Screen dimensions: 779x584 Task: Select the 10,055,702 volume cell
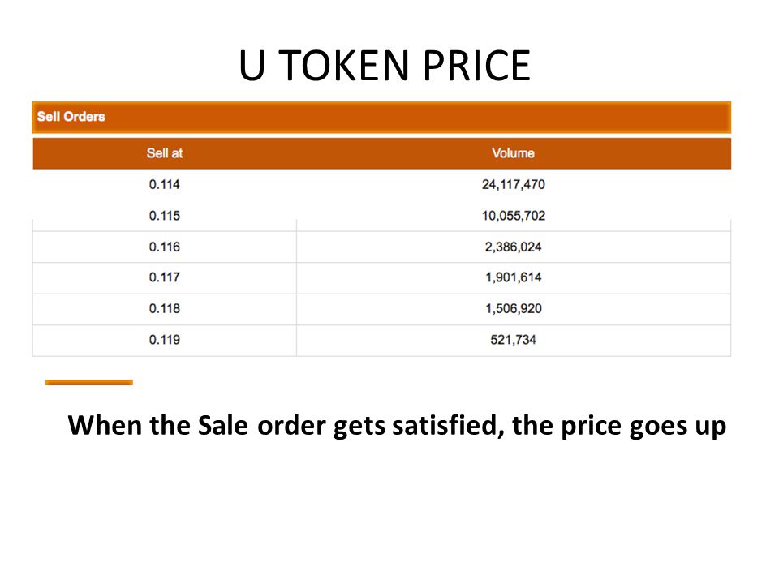pos(513,216)
